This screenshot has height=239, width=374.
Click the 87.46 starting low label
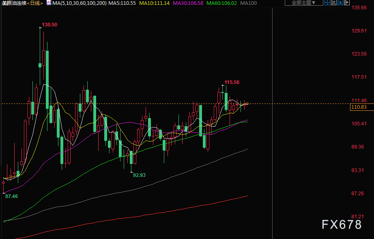click(11, 196)
